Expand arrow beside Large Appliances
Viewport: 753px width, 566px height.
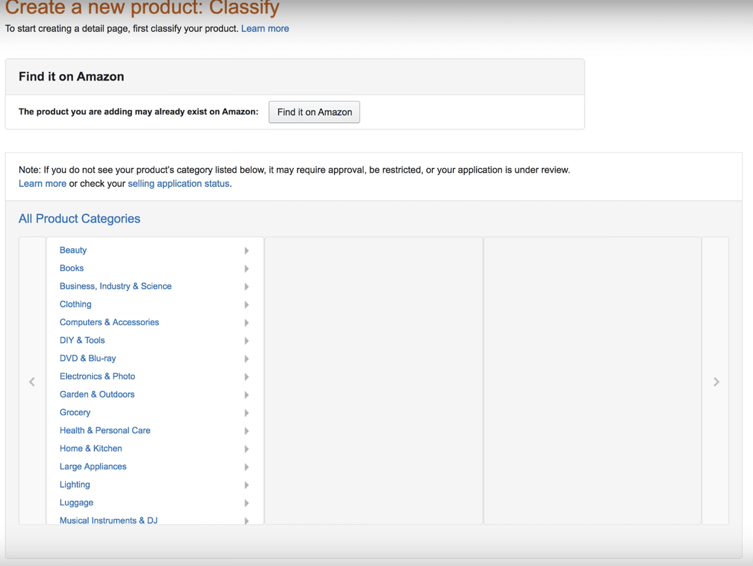(x=246, y=467)
